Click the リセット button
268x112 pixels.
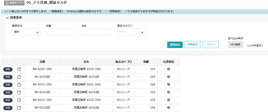[x=210, y=45]
